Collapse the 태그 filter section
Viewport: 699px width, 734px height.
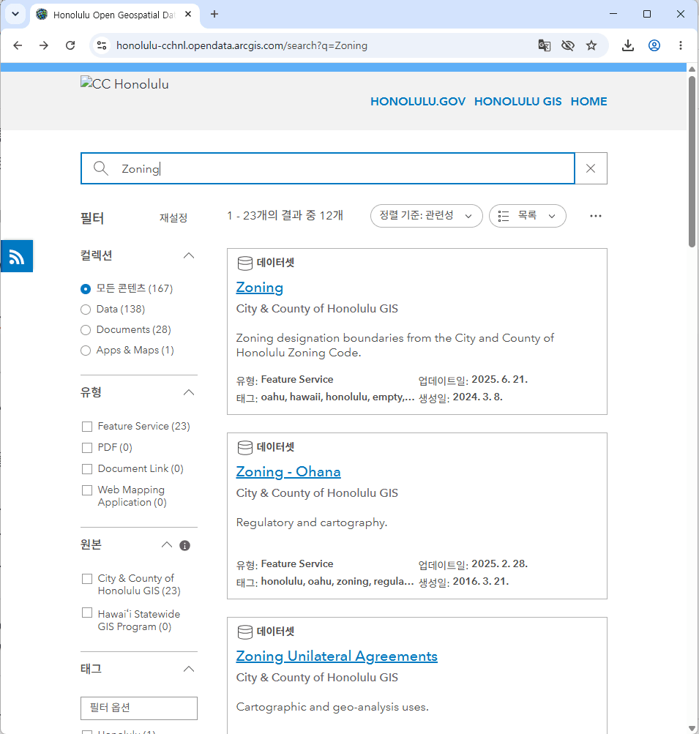[x=189, y=669]
